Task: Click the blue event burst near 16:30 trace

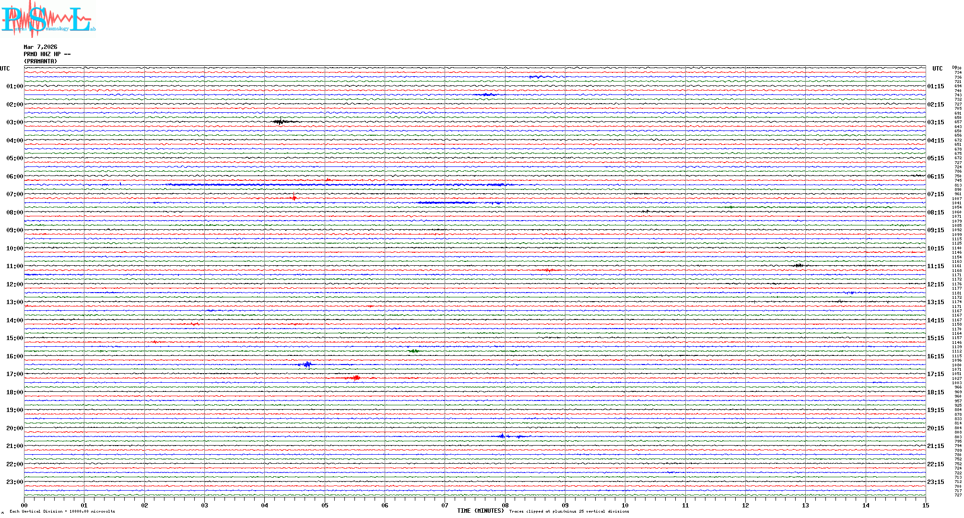Action: tap(307, 365)
